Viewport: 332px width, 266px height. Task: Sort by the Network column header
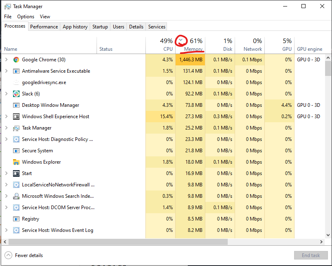(250, 45)
